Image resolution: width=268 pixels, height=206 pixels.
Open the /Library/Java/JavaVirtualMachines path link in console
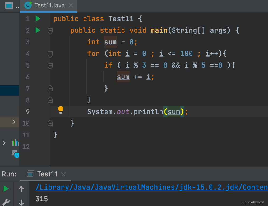coord(152,187)
